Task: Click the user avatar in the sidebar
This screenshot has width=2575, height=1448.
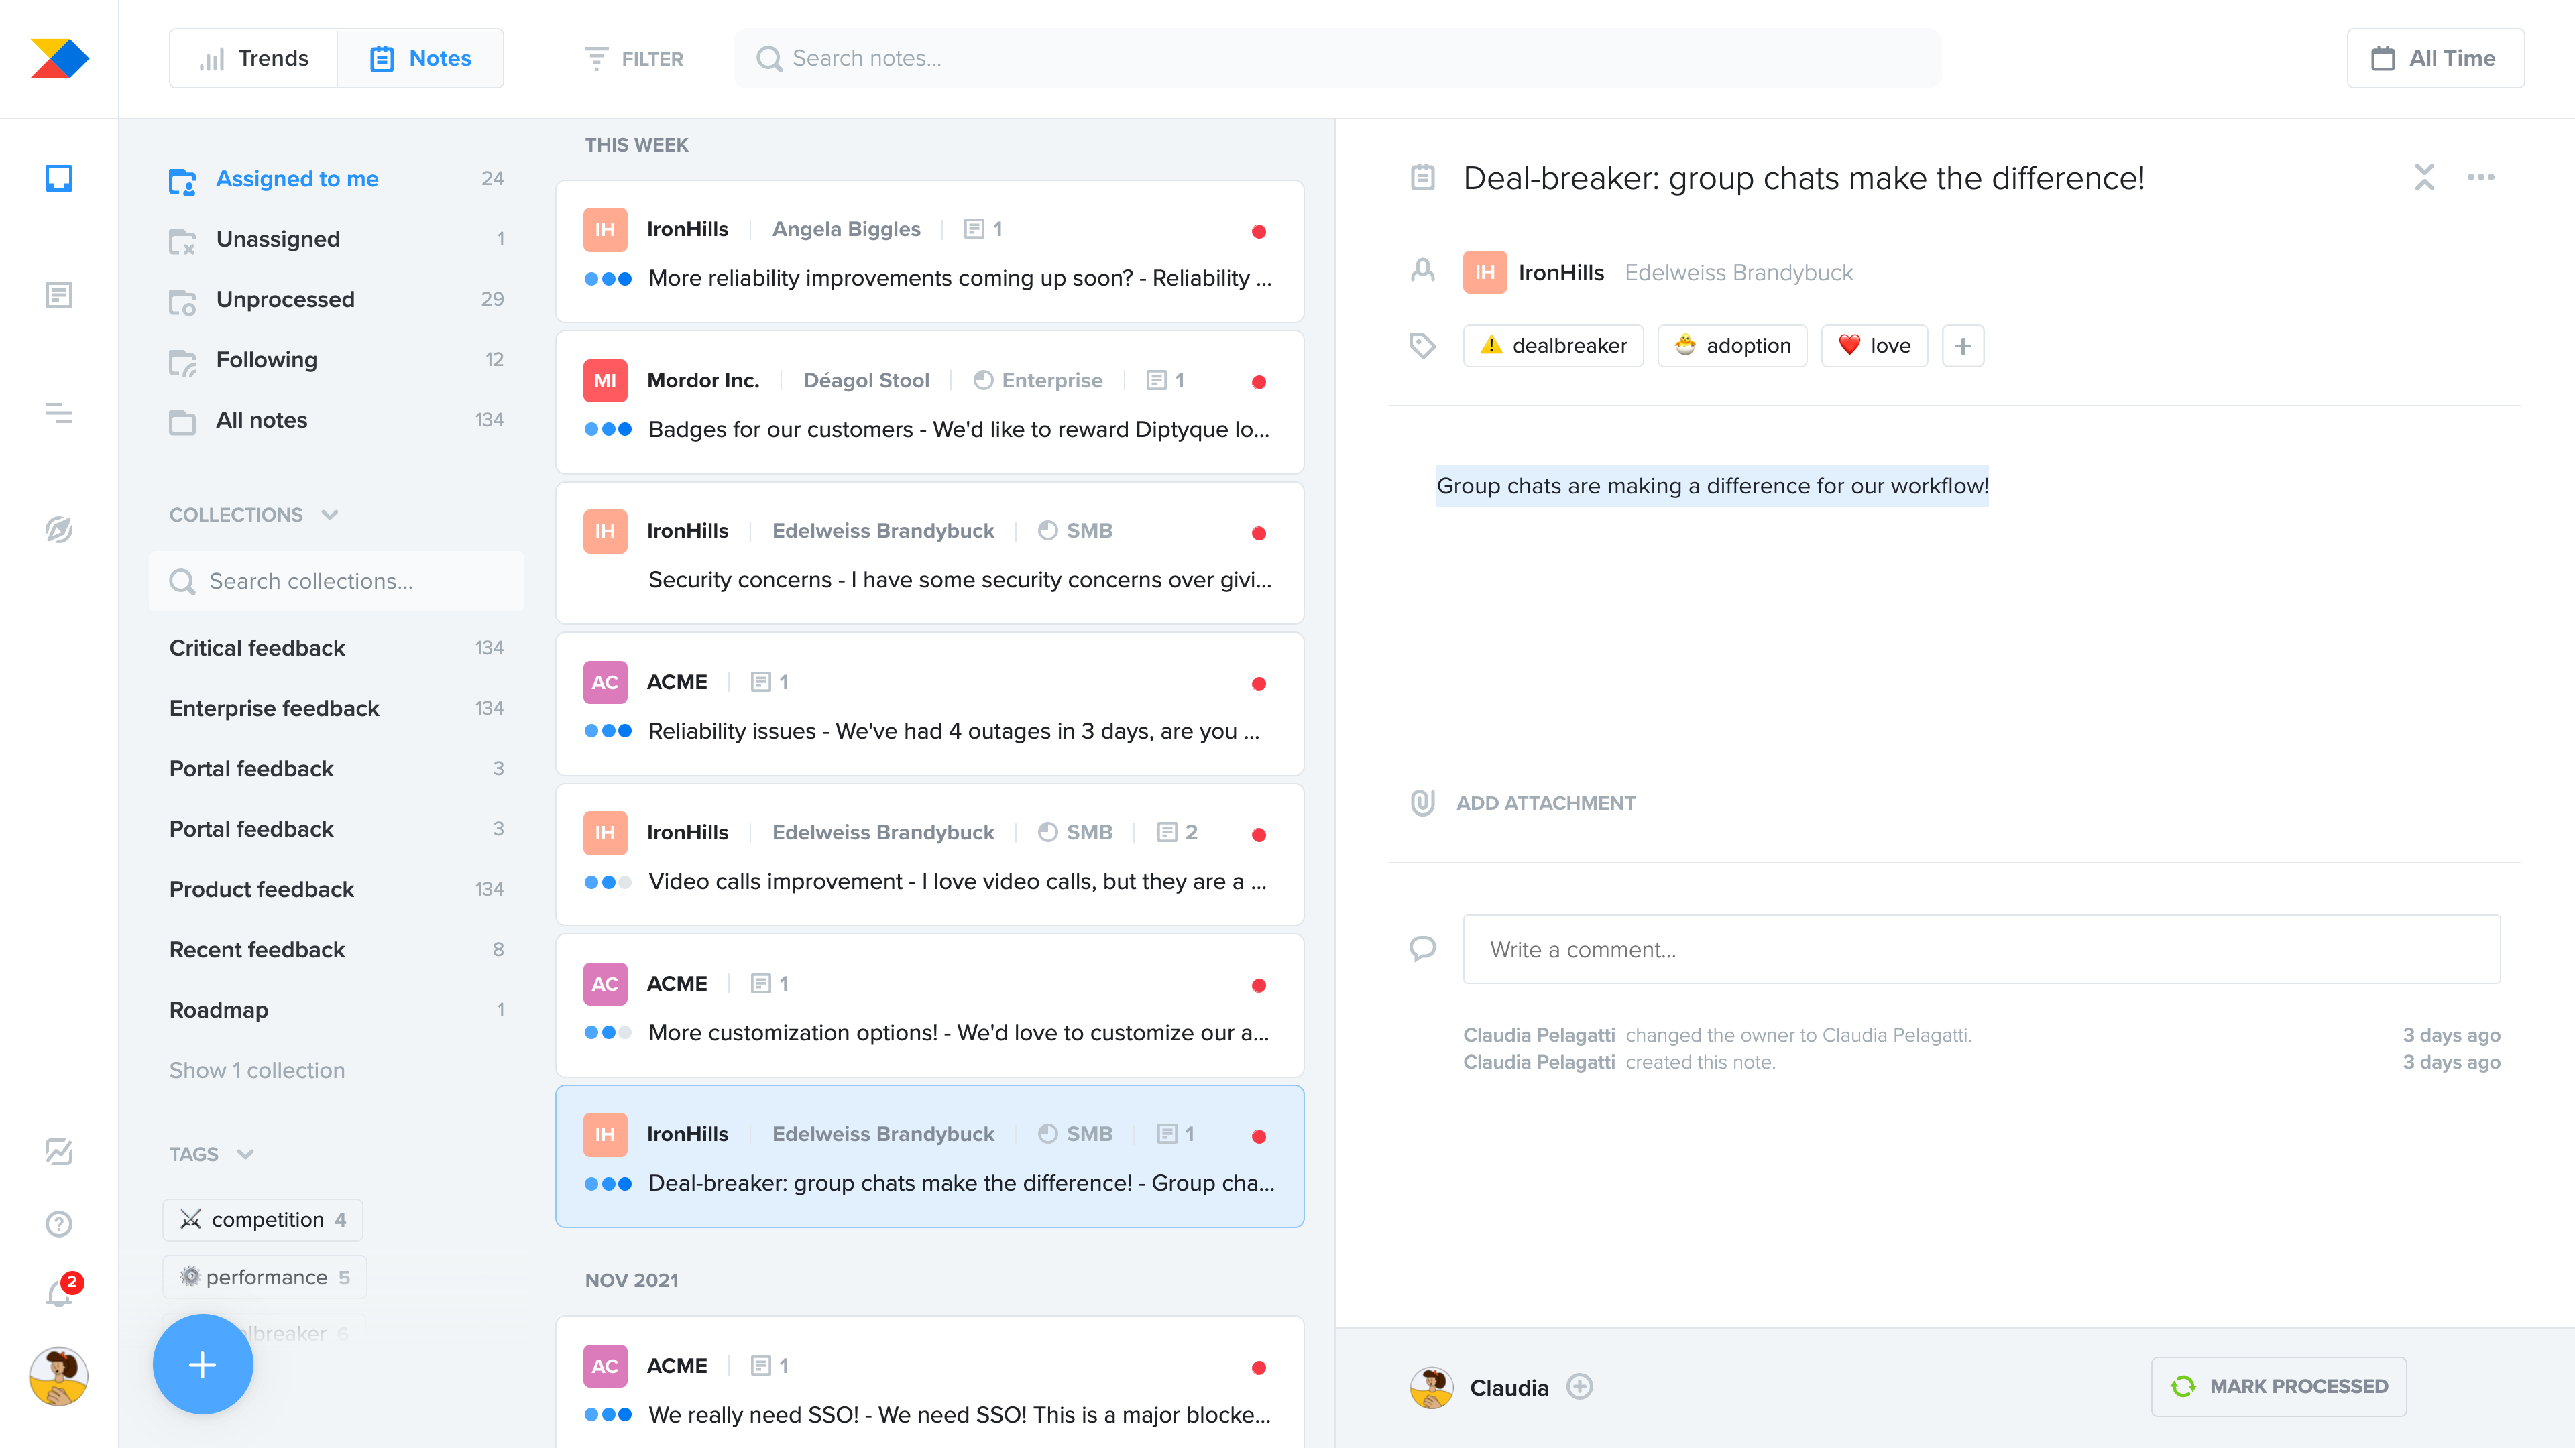Action: [x=59, y=1376]
